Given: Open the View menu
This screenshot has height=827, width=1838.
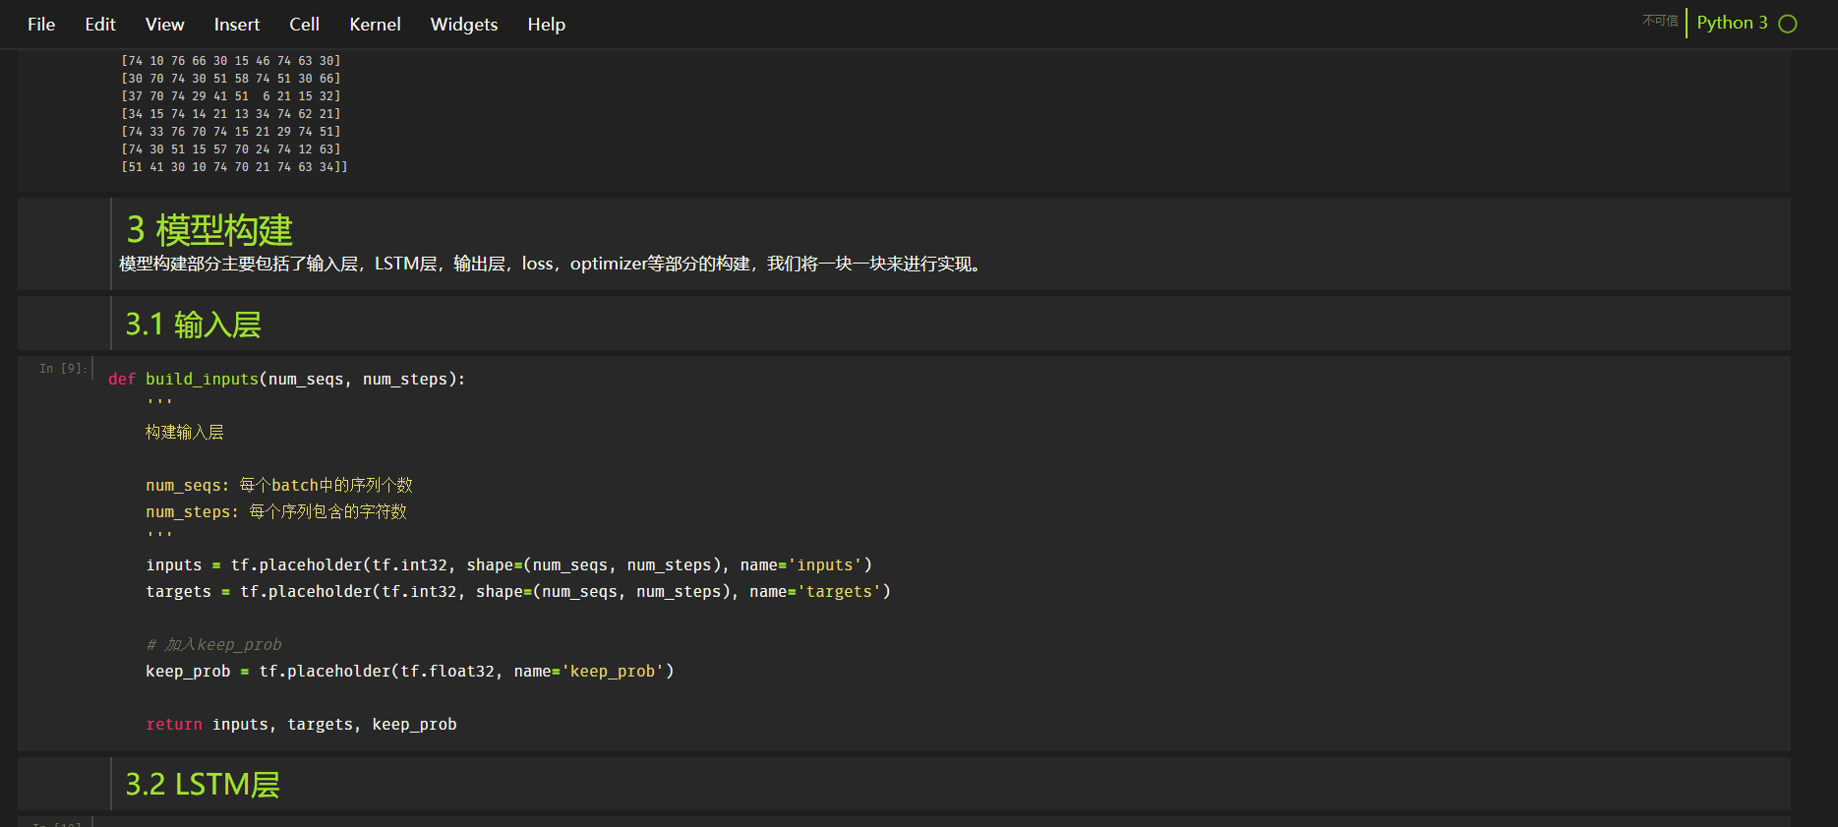Looking at the screenshot, I should coord(164,25).
